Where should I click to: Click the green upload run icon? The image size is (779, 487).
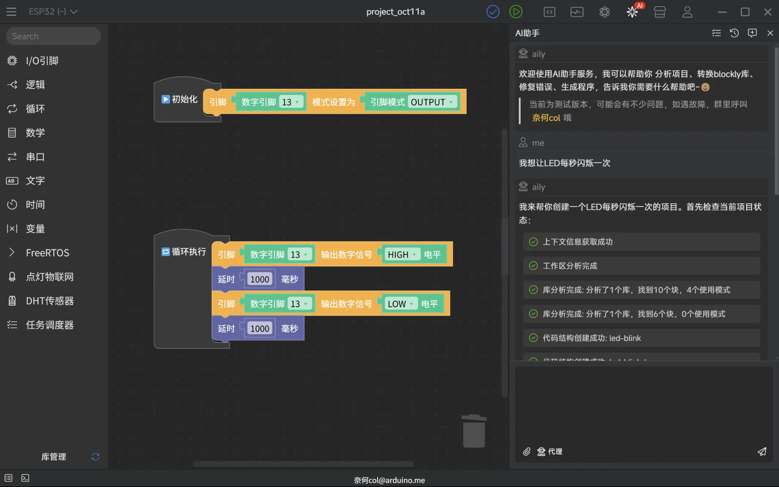[x=516, y=12]
